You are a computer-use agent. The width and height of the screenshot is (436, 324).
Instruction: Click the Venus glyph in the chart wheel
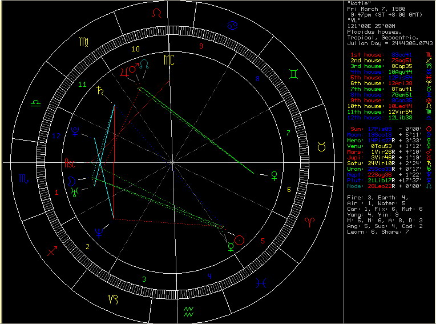click(275, 174)
